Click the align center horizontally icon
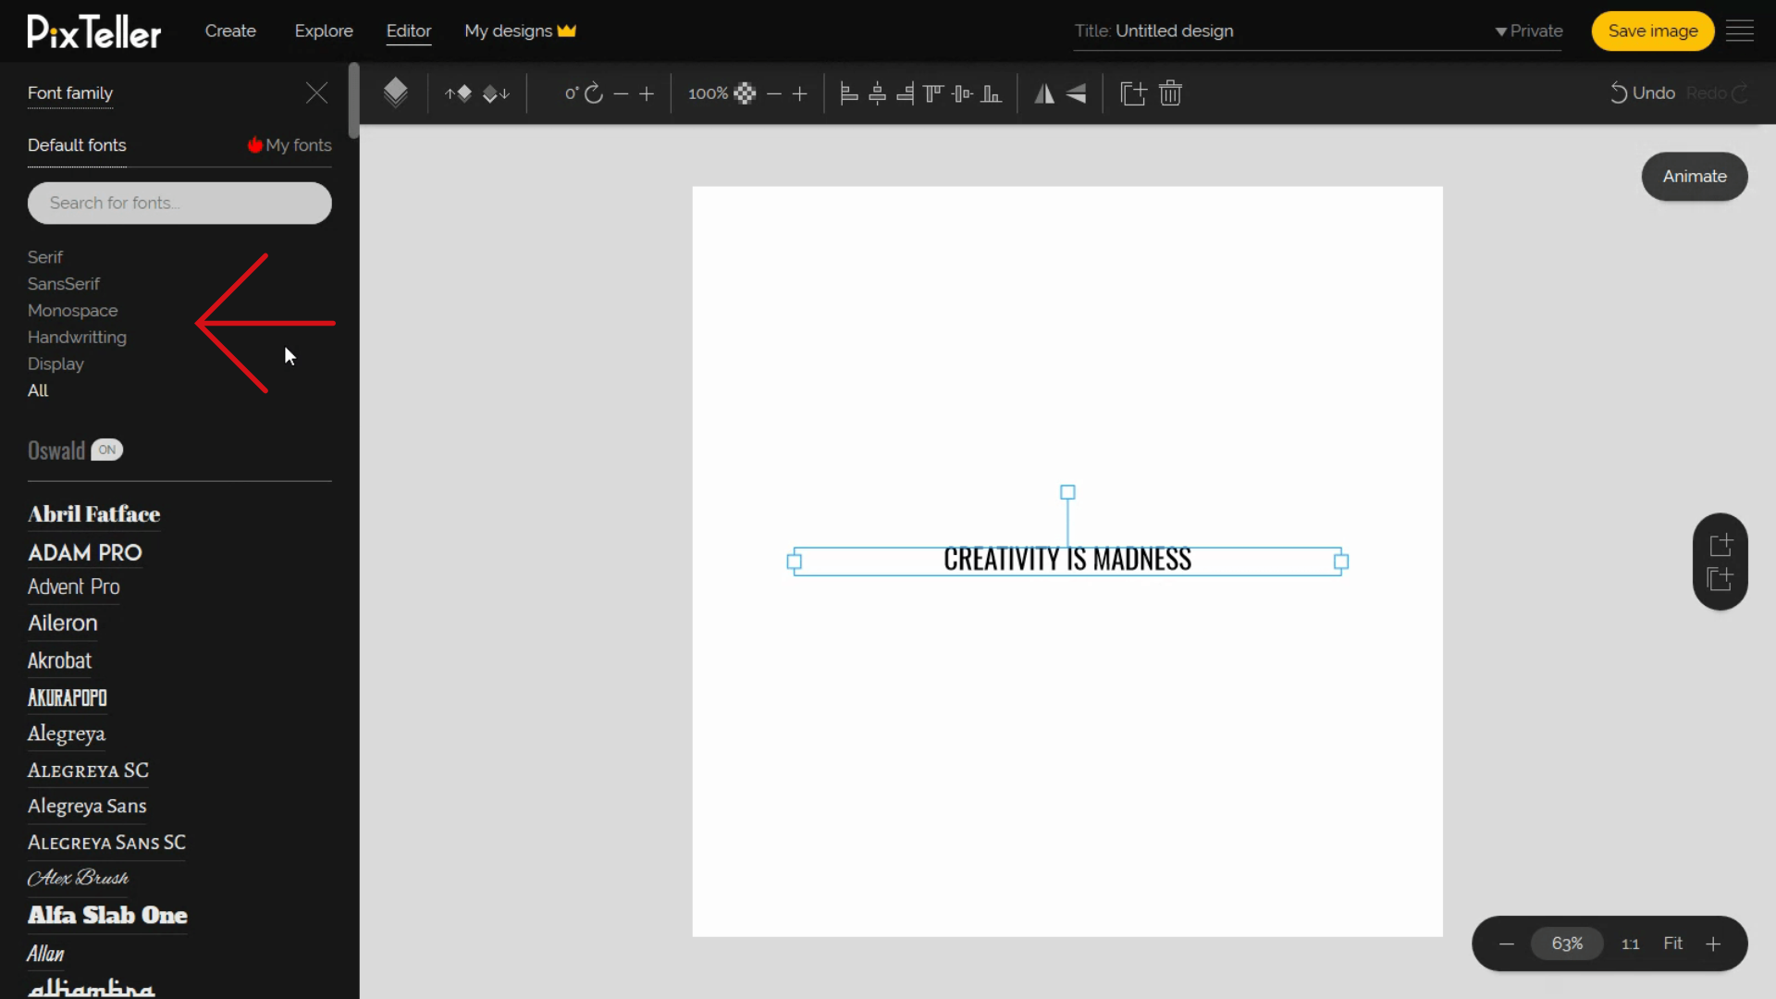 pos(878,92)
